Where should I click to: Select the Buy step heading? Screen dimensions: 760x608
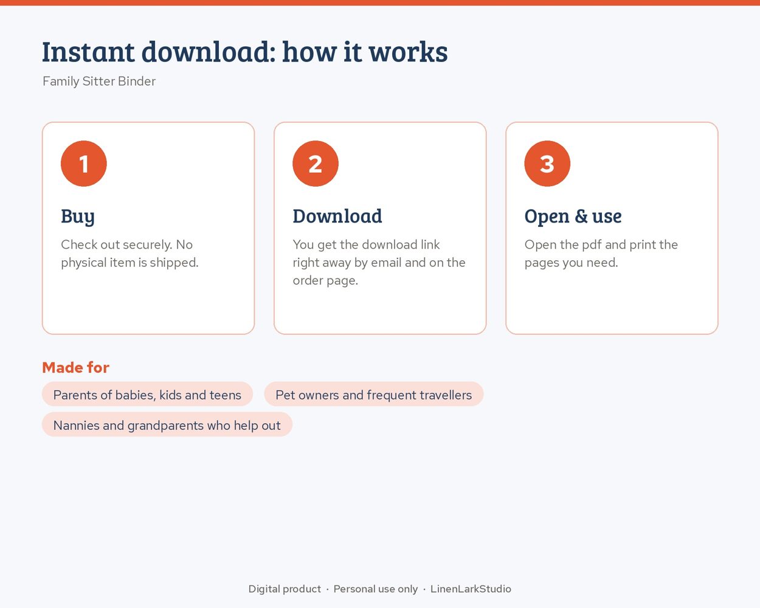point(78,216)
